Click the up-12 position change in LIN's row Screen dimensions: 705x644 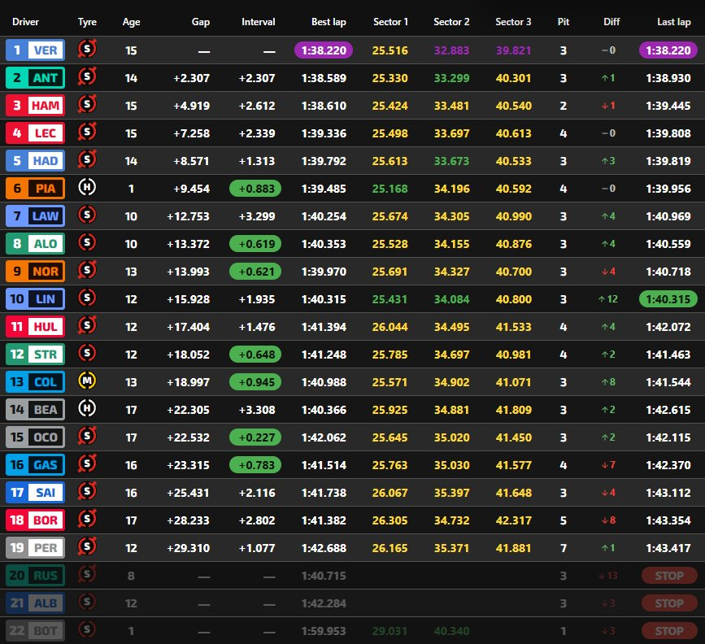[x=608, y=299]
